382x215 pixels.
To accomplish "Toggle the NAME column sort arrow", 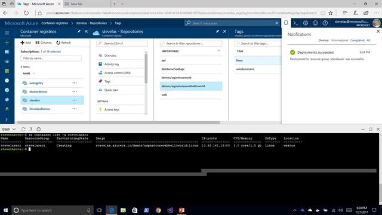I will (x=34, y=73).
